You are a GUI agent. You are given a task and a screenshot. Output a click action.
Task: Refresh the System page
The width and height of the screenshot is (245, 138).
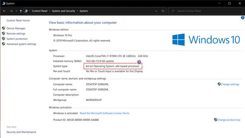(x=163, y=11)
